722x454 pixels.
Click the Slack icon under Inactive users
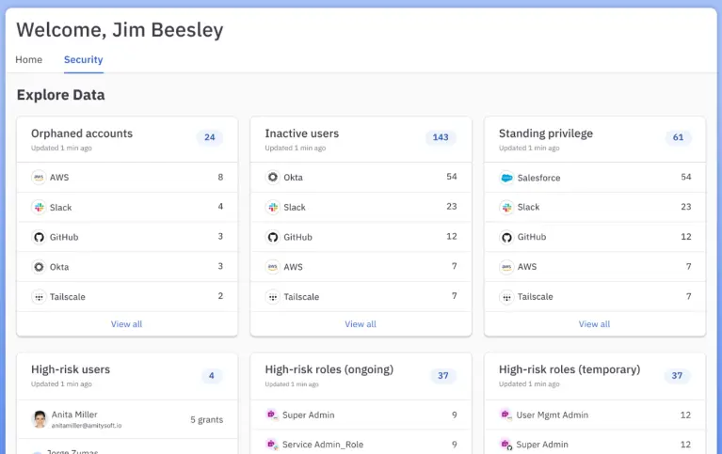coord(273,208)
